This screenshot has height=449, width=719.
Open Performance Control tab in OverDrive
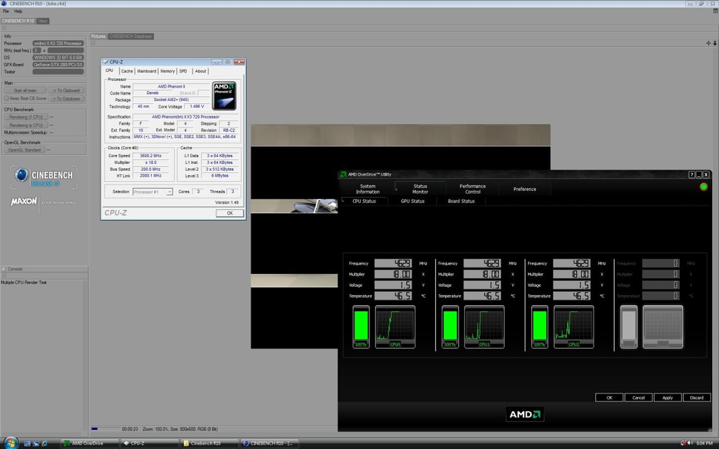473,189
